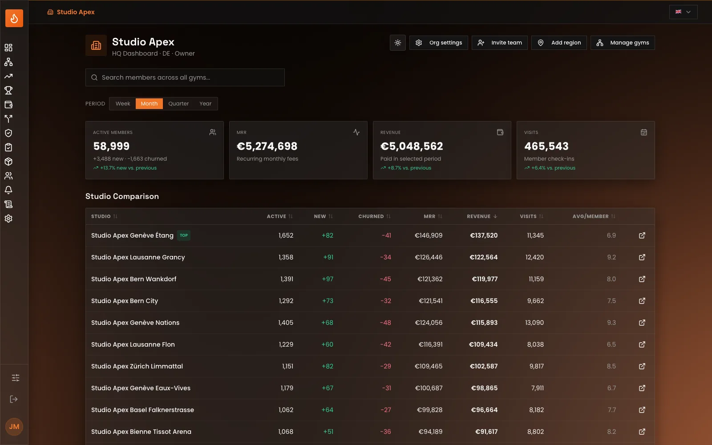Open the dashboard grid icon in sidebar
Viewport: 712px width, 445px height.
(8, 48)
